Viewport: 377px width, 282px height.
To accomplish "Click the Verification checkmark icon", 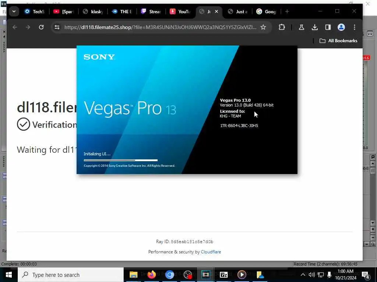I will coord(23,124).
